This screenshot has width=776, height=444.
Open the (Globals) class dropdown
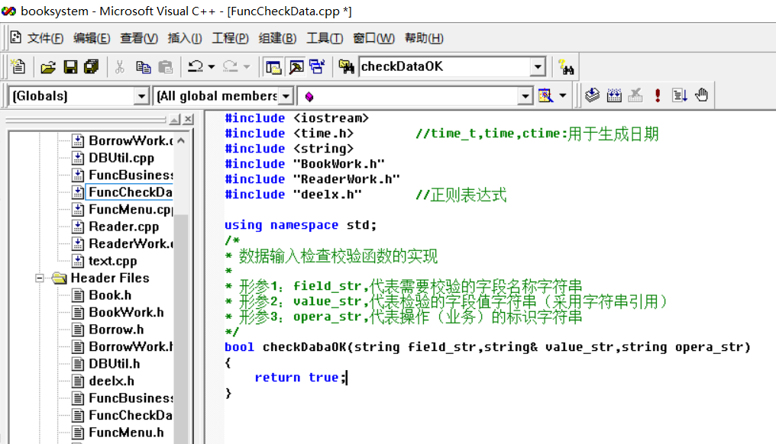pos(141,96)
